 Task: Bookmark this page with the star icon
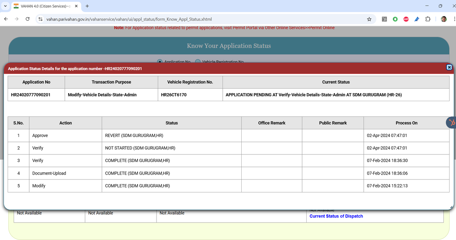pyautogui.click(x=369, y=19)
